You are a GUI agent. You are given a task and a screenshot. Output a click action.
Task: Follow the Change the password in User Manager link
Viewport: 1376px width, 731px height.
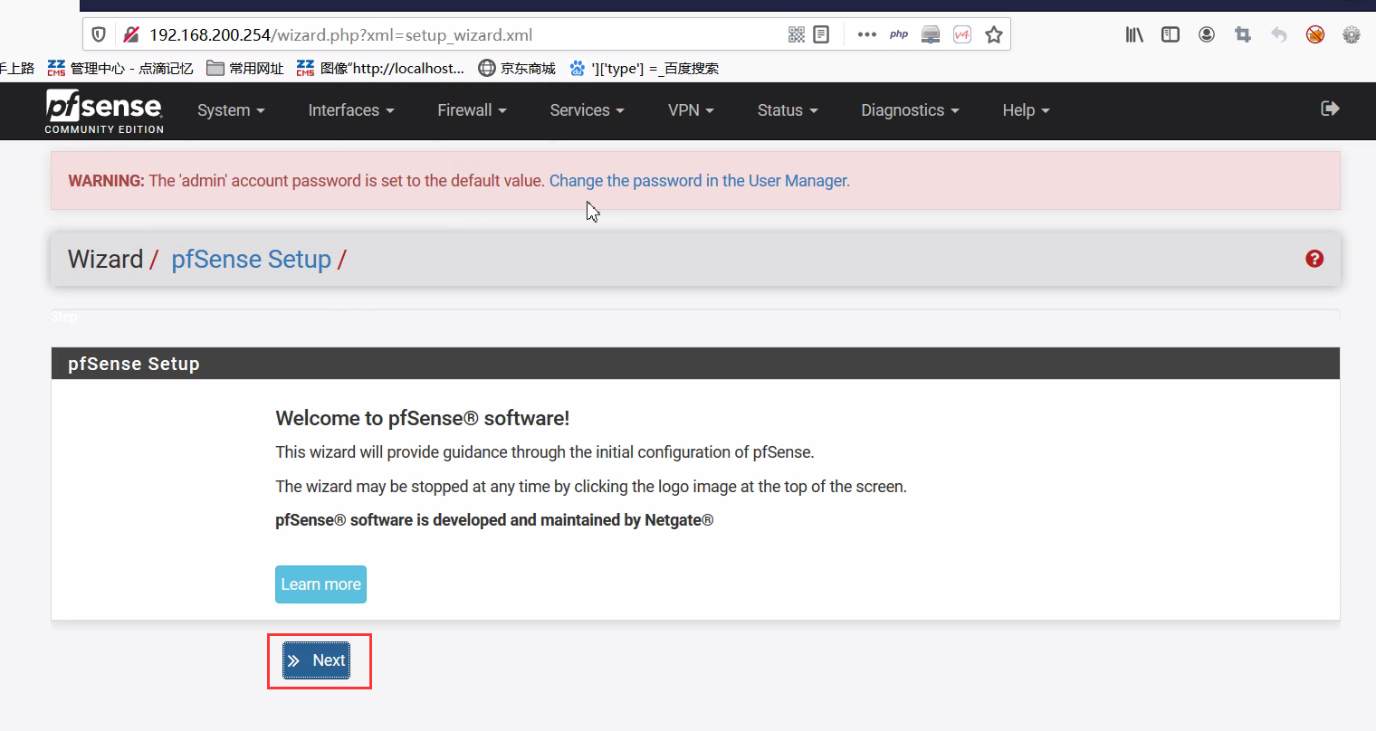[x=700, y=181]
